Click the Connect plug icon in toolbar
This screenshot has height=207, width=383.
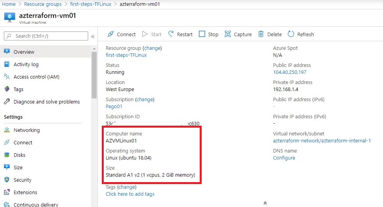coord(111,34)
